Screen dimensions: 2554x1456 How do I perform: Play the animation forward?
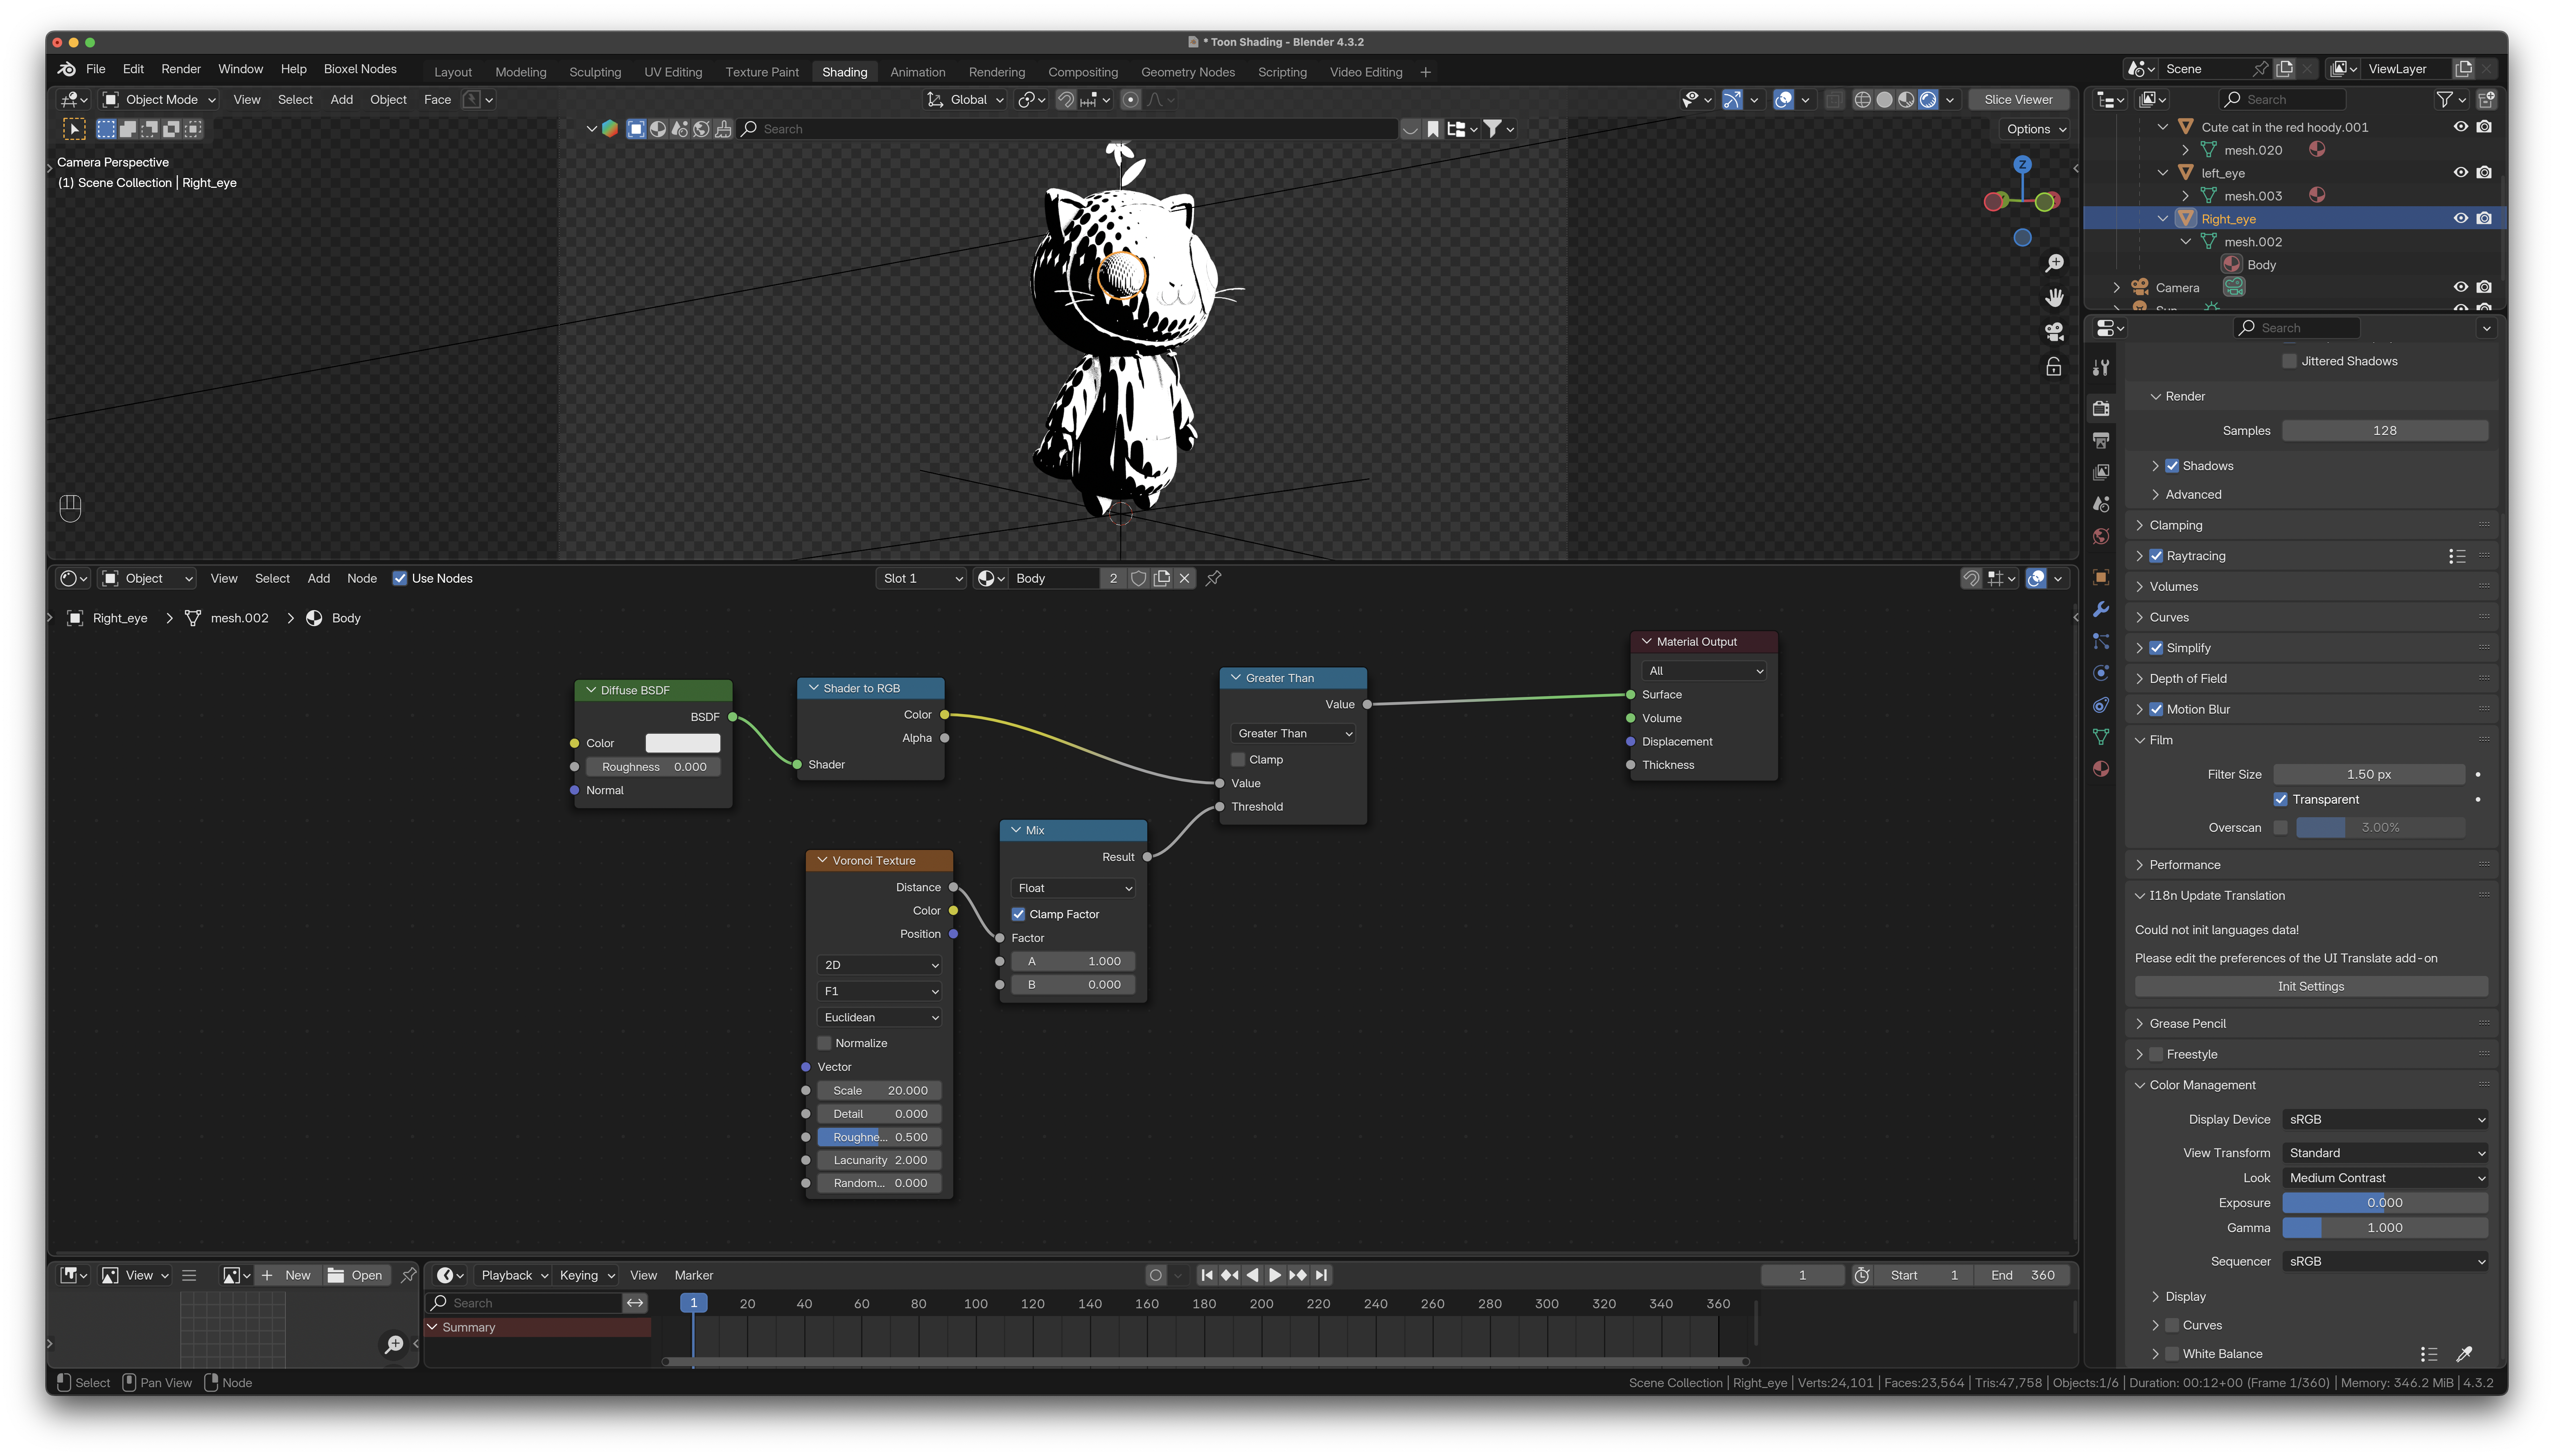(1275, 1275)
